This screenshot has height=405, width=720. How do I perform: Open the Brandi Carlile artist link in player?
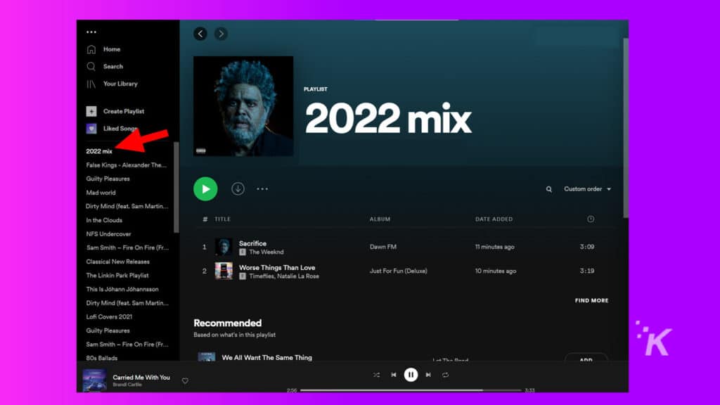pos(127,385)
